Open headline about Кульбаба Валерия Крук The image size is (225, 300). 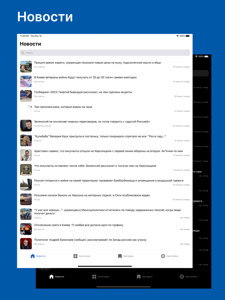pyautogui.click(x=100, y=136)
